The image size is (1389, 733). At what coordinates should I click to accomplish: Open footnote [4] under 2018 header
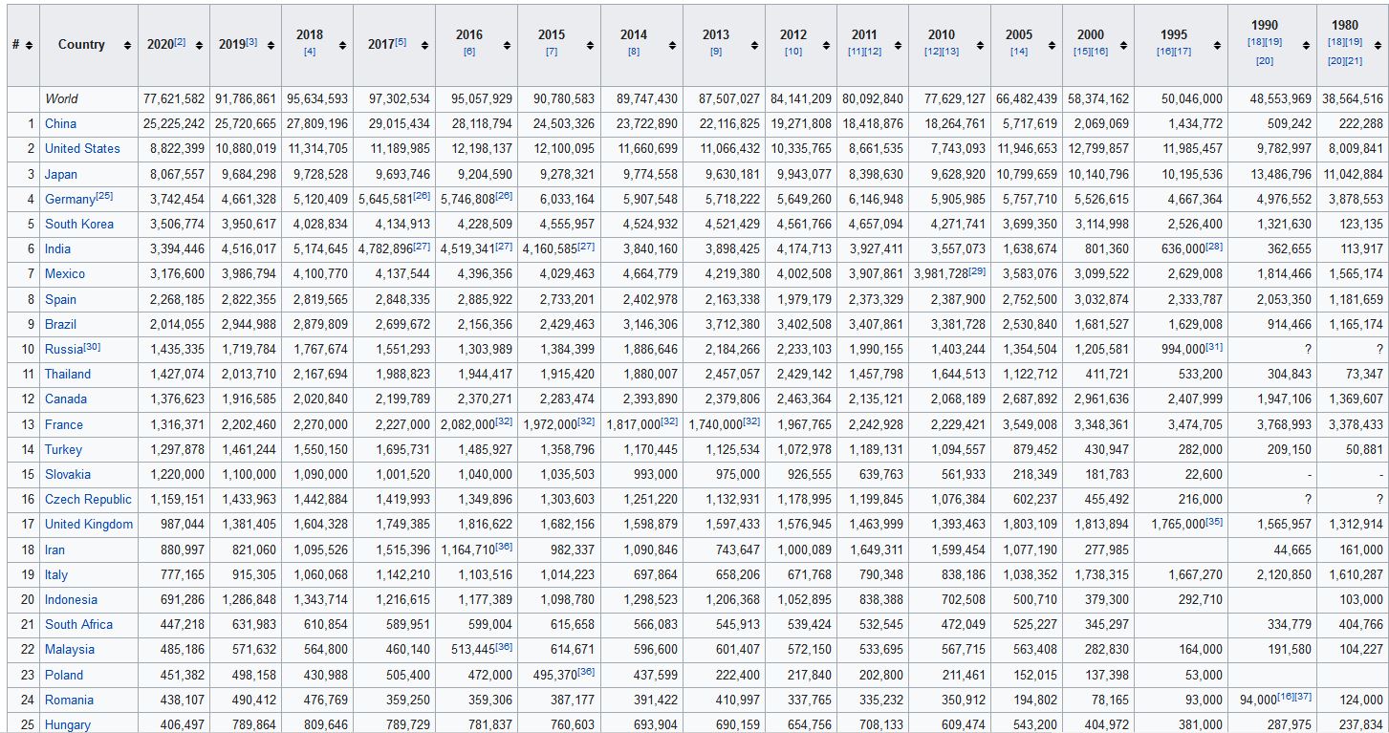pyautogui.click(x=310, y=52)
